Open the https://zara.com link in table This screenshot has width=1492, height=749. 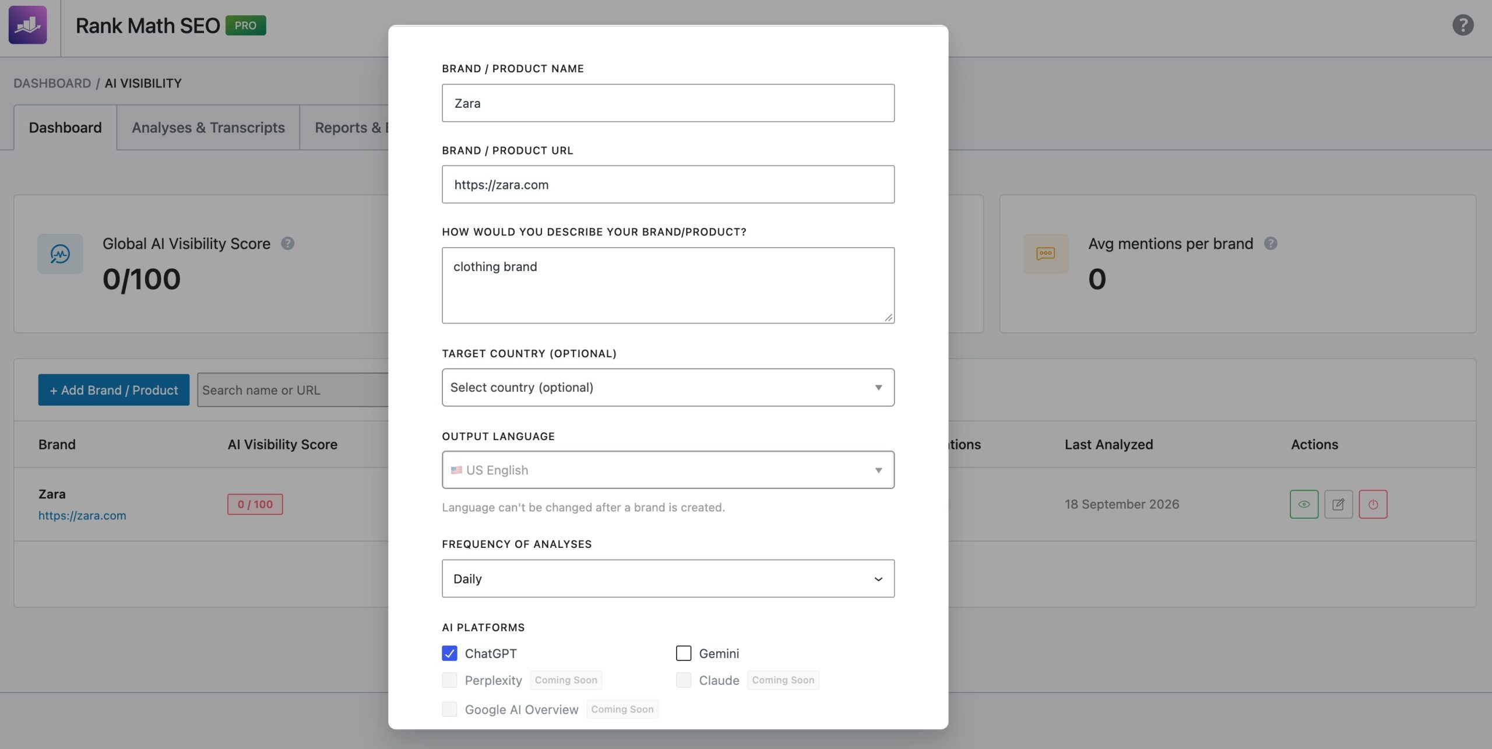point(82,515)
